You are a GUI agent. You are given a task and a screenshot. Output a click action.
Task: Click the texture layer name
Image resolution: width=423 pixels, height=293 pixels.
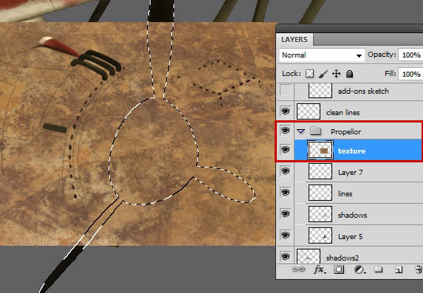[352, 151]
